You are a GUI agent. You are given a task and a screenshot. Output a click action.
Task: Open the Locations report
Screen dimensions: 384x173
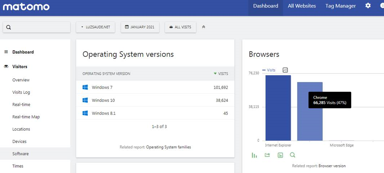(x=21, y=129)
